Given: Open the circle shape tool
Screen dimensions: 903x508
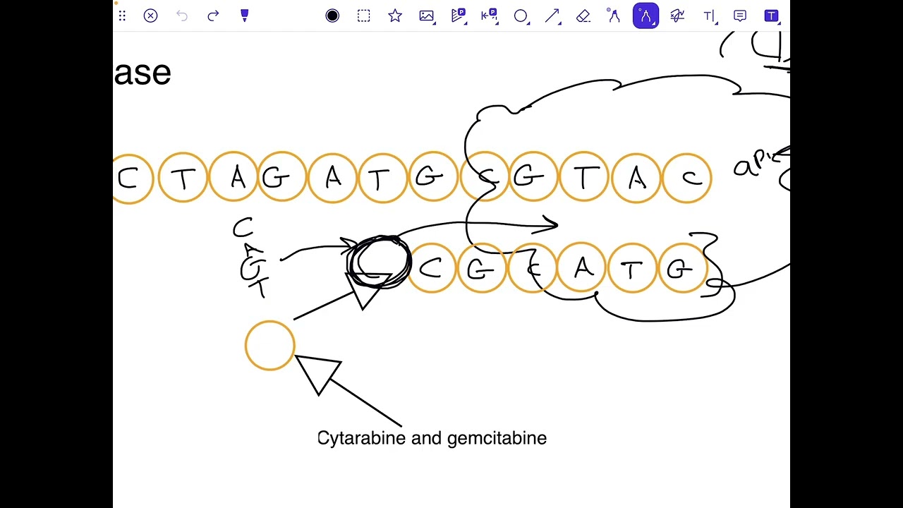Looking at the screenshot, I should coord(521,16).
